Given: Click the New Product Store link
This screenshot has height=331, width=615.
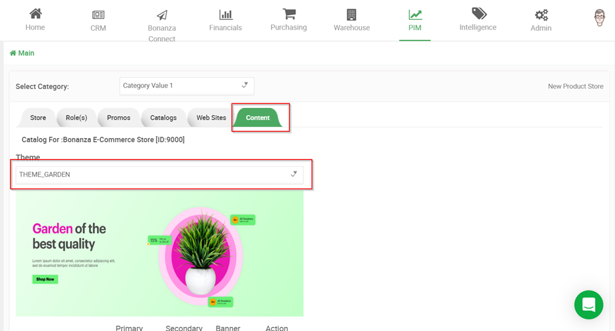Looking at the screenshot, I should [575, 86].
